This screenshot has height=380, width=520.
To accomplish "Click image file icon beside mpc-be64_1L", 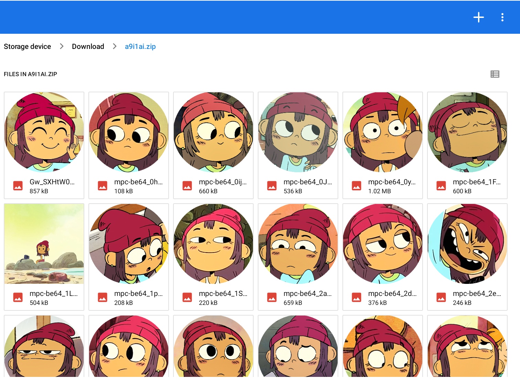I will (x=18, y=298).
